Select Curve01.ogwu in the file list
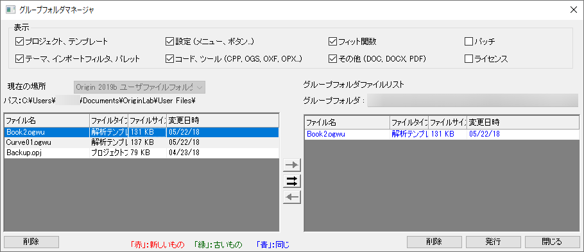This screenshot has width=584, height=252. [142, 142]
